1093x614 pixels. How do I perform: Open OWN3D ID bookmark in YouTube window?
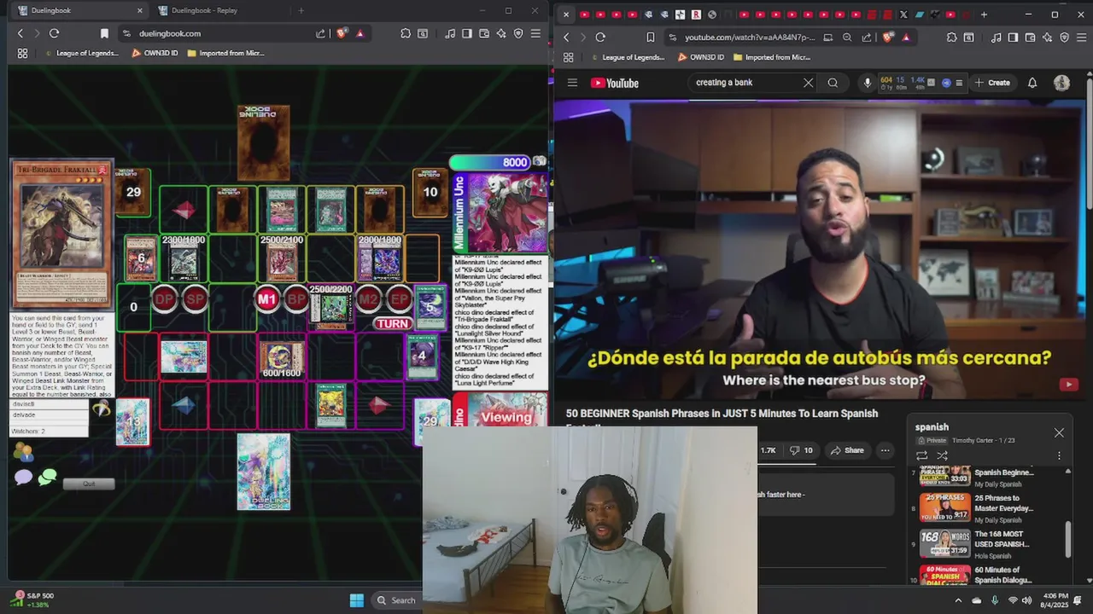pos(700,57)
